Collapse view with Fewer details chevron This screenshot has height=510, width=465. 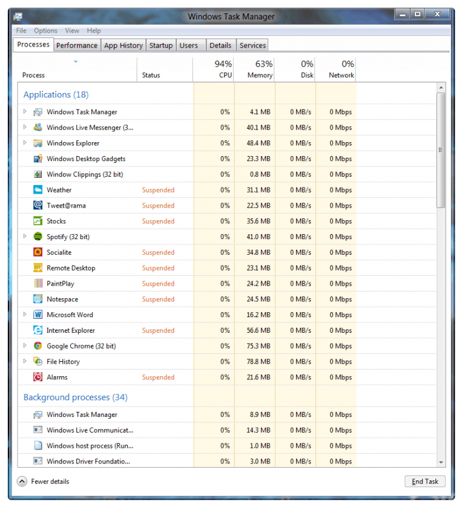(x=22, y=482)
